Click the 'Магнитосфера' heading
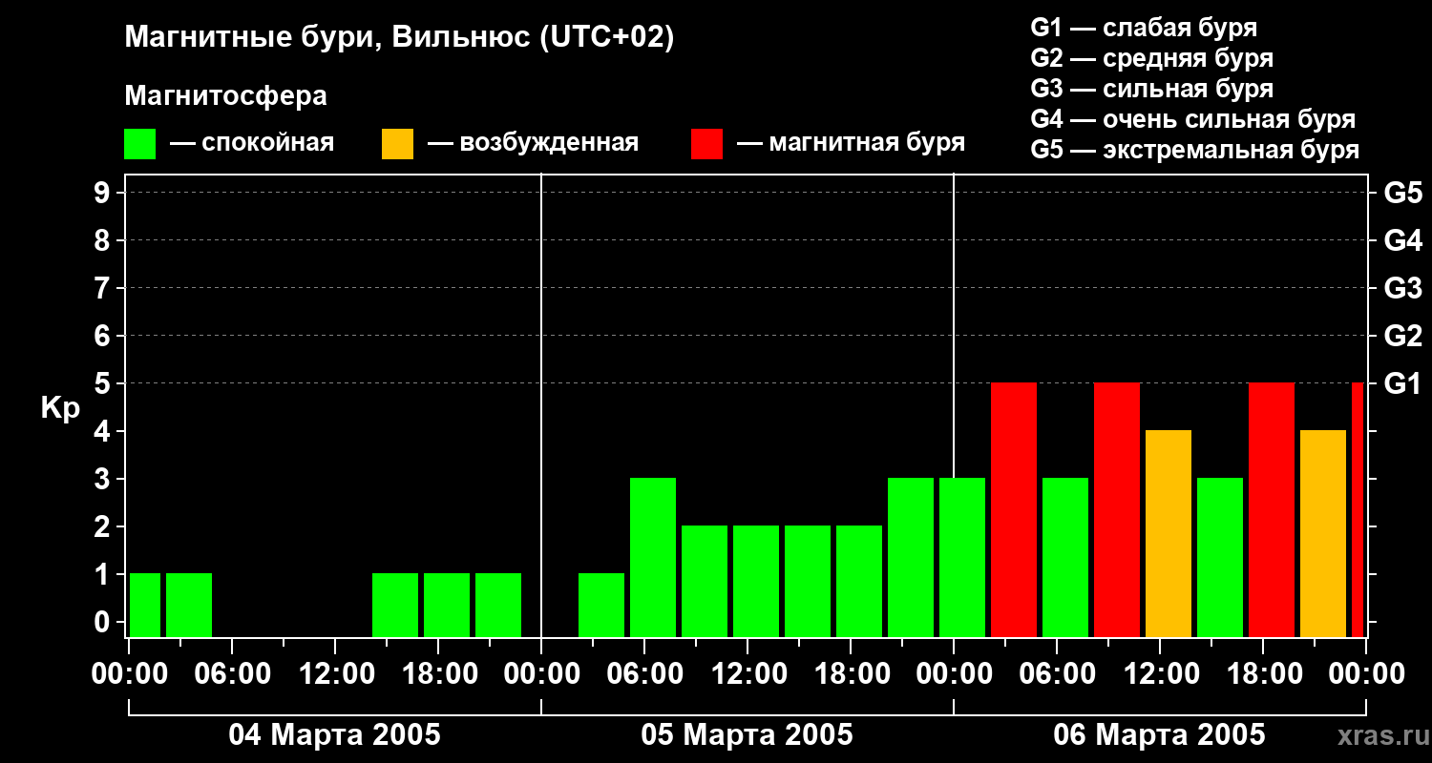This screenshot has height=763, width=1432. point(225,96)
